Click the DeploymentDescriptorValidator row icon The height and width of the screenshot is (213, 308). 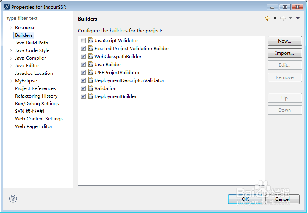click(91, 80)
